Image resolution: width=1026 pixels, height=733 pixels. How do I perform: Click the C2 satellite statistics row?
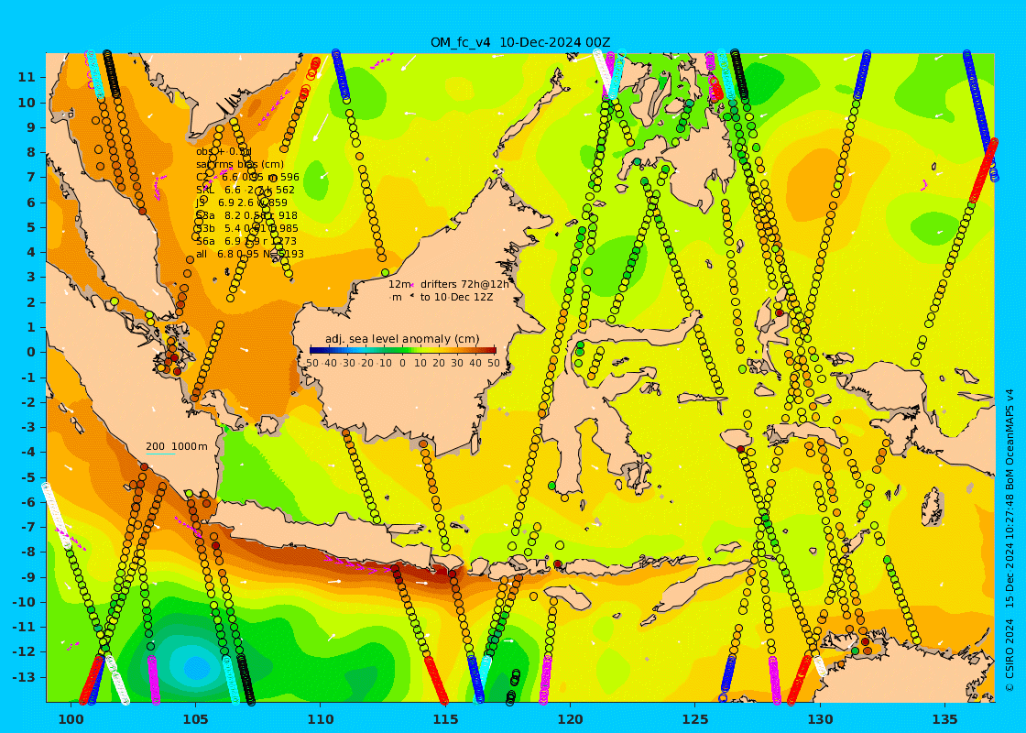pos(247,177)
